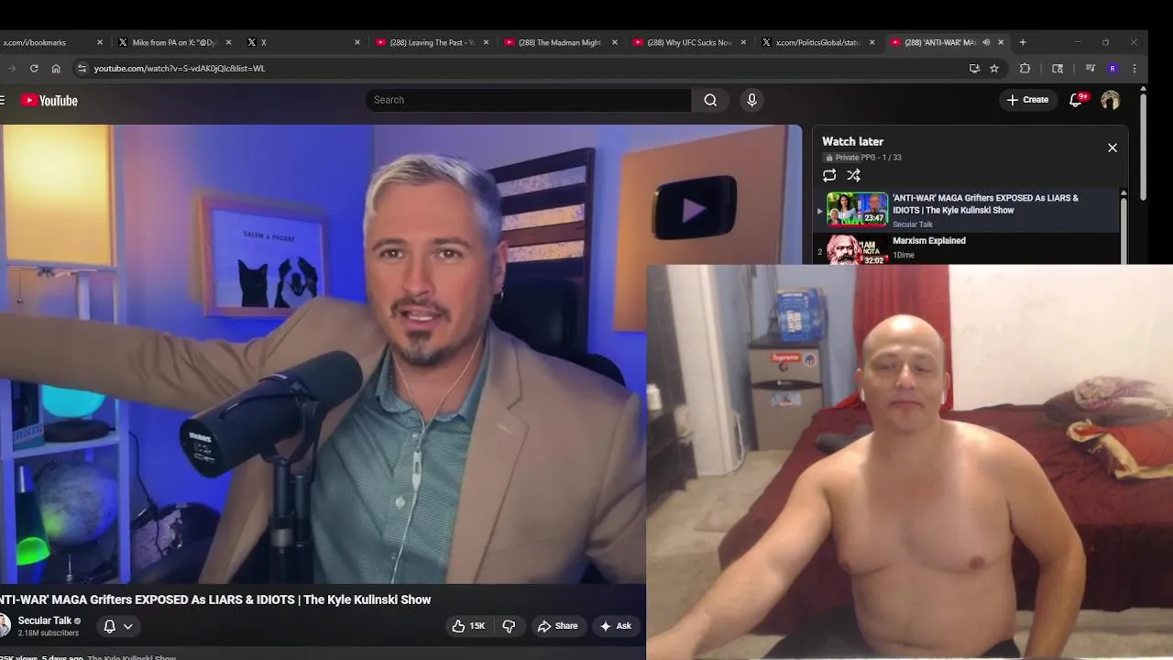Viewport: 1173px width, 660px height.
Task: Switch to the 'Leaving The Past' tab
Action: tap(431, 42)
